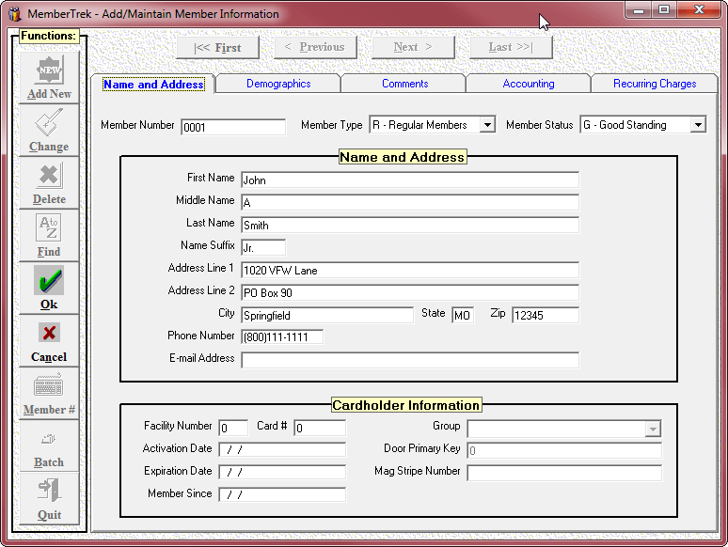The image size is (728, 547).
Task: Open the Accounting tab
Action: (x=529, y=84)
